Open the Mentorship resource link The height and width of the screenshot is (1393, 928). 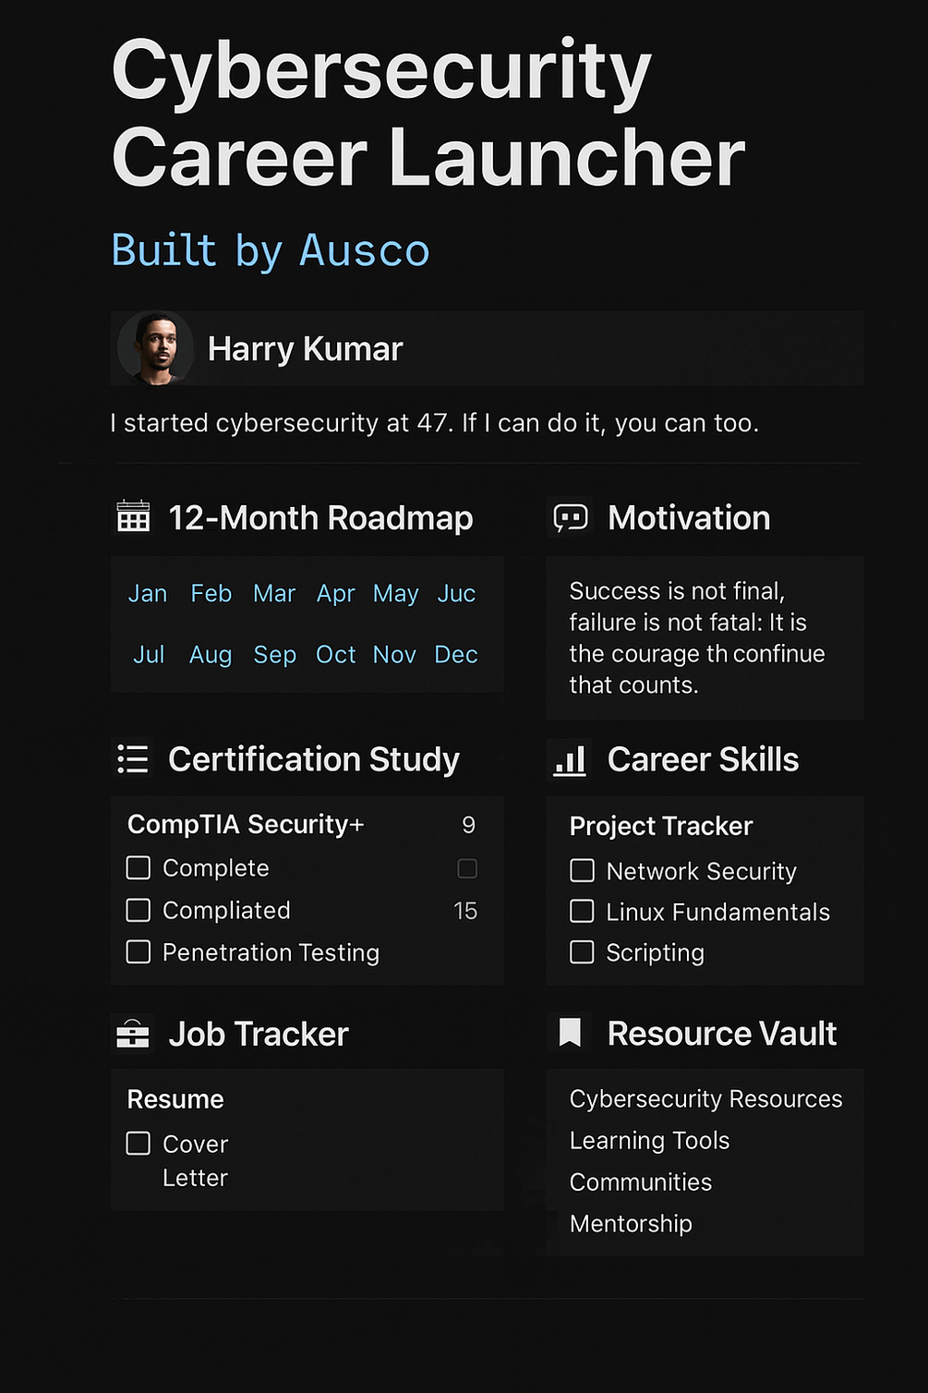point(631,1223)
